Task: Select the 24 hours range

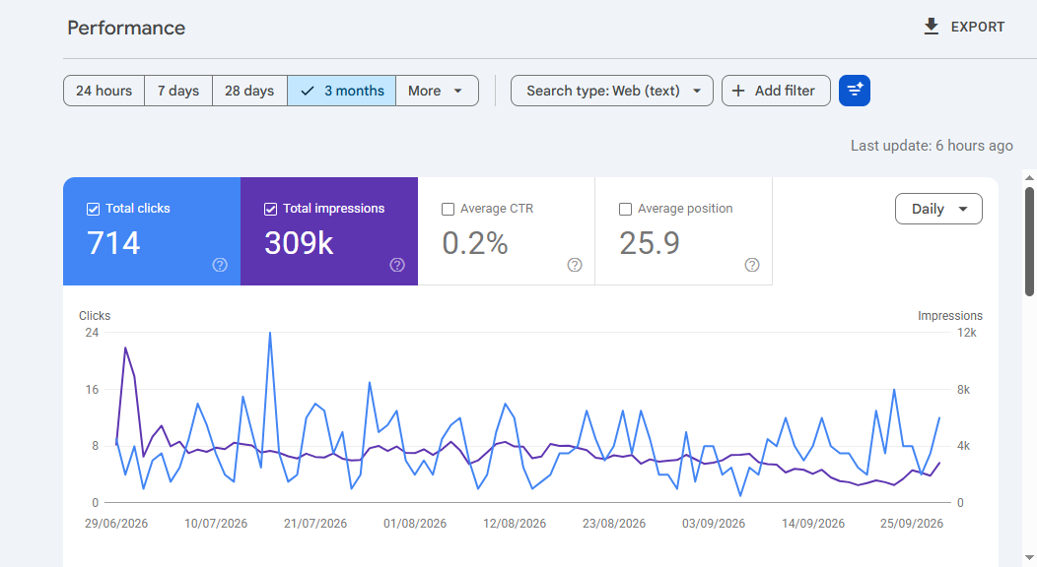Action: (104, 92)
